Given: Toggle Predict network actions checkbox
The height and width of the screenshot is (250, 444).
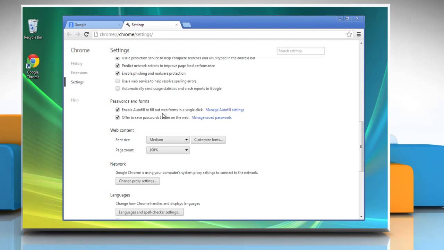Looking at the screenshot, I should point(118,66).
